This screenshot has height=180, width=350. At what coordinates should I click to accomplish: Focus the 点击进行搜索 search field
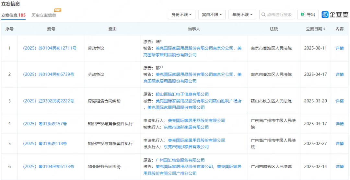point(277,15)
